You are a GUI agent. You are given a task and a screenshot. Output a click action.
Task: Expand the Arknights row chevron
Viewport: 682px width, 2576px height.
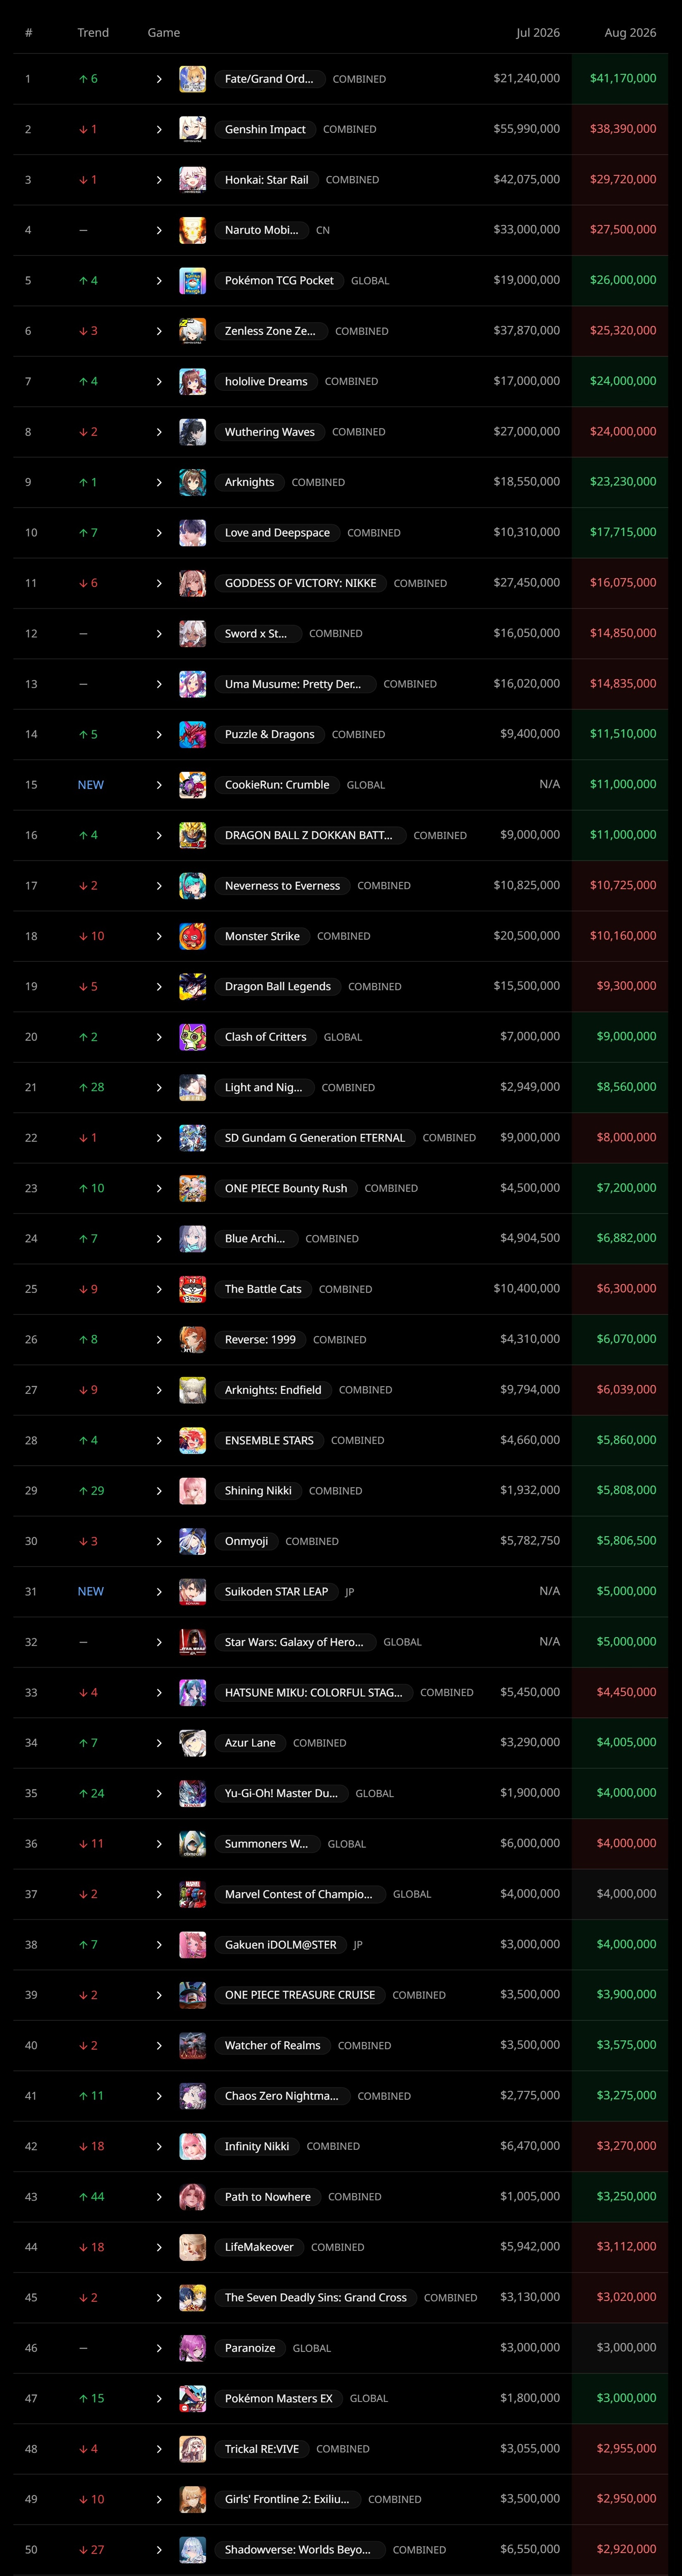[x=159, y=482]
